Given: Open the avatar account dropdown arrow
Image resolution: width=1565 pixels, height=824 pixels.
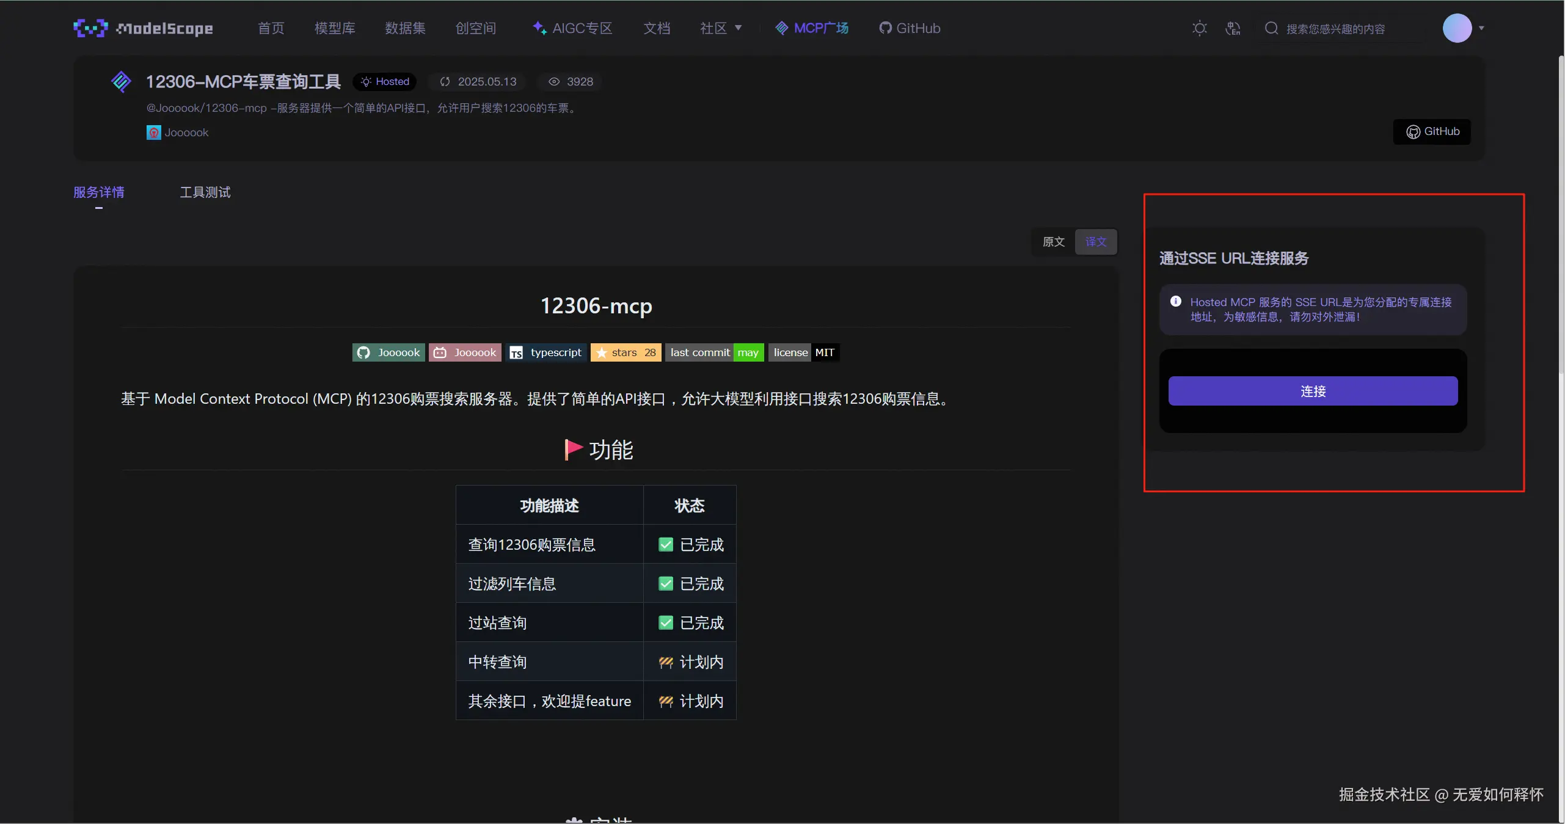Looking at the screenshot, I should 1481,28.
